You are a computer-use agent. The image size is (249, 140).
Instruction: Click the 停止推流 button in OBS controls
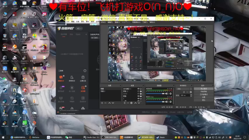[x=204, y=89]
